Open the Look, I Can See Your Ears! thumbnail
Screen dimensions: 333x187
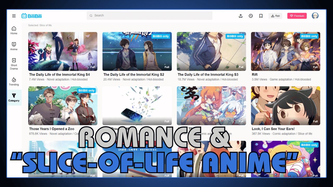click(285, 105)
